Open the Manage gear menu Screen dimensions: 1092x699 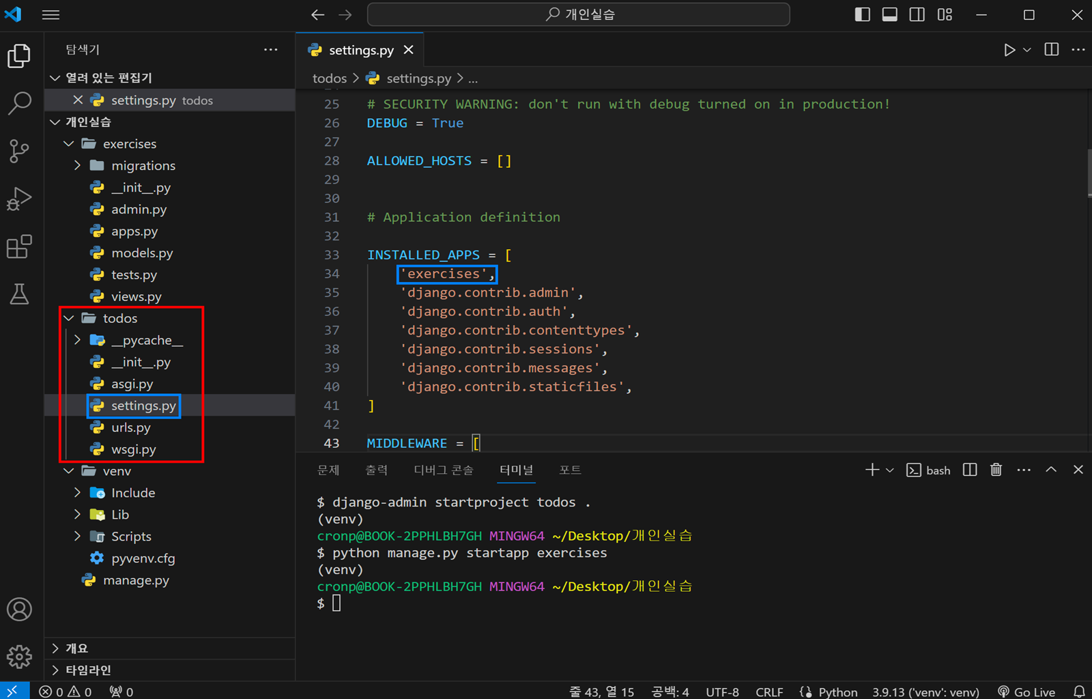19,657
